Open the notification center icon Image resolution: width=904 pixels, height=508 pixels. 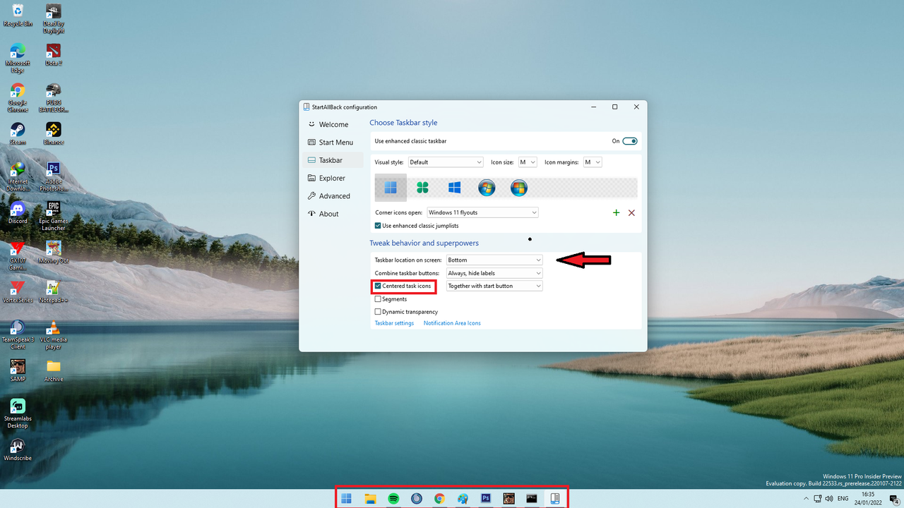pos(894,499)
